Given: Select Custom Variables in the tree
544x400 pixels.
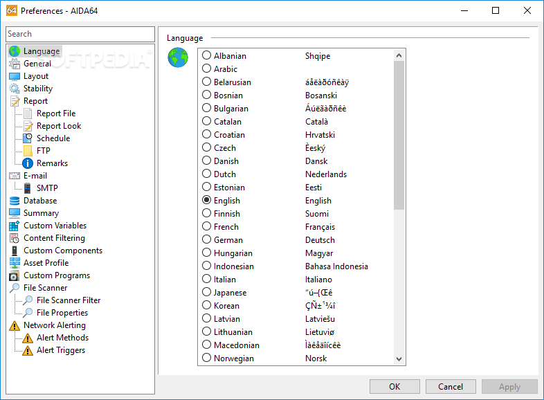Looking at the screenshot, I should pyautogui.click(x=55, y=226).
